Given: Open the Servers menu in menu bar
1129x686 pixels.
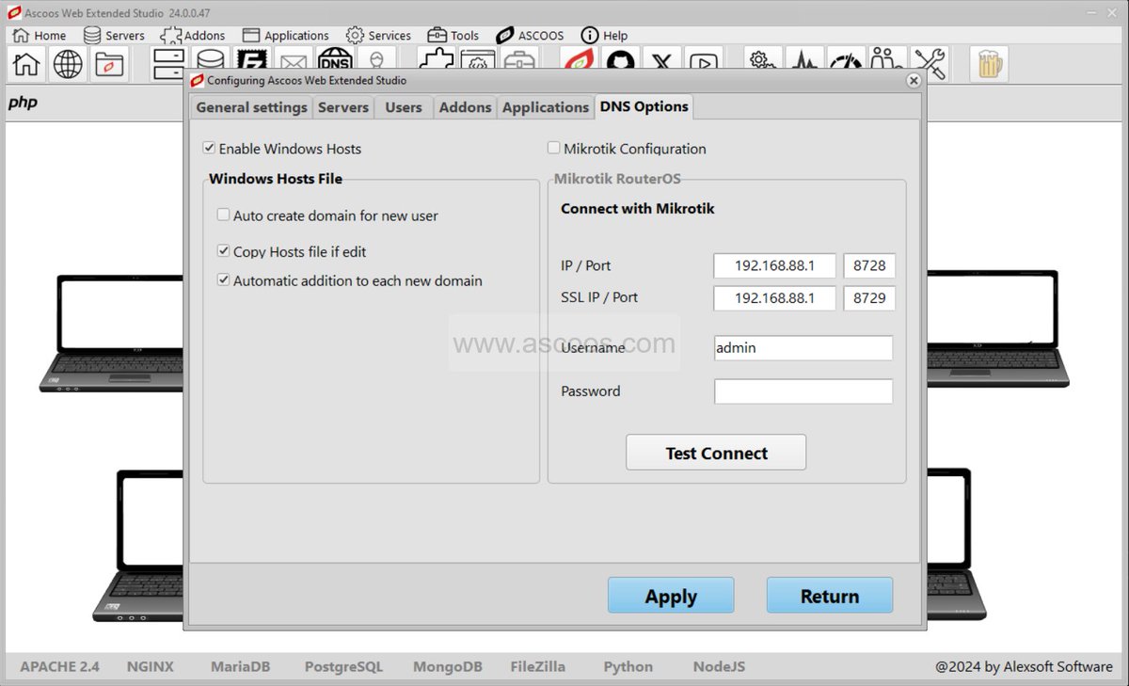Looking at the screenshot, I should pos(113,35).
